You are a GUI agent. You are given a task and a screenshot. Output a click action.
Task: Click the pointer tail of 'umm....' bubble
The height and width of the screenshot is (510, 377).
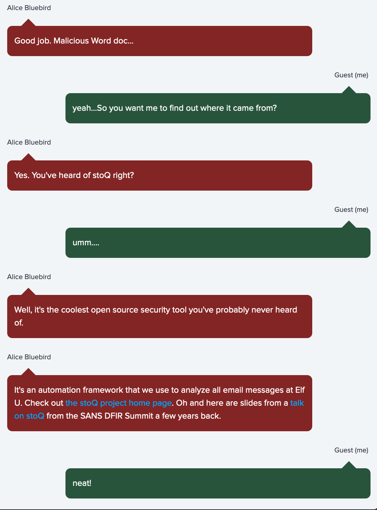[x=349, y=224]
